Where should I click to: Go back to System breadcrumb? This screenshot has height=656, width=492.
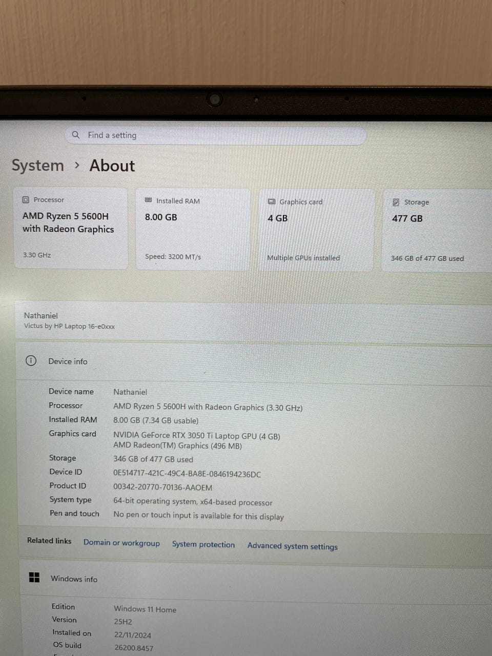pos(38,166)
